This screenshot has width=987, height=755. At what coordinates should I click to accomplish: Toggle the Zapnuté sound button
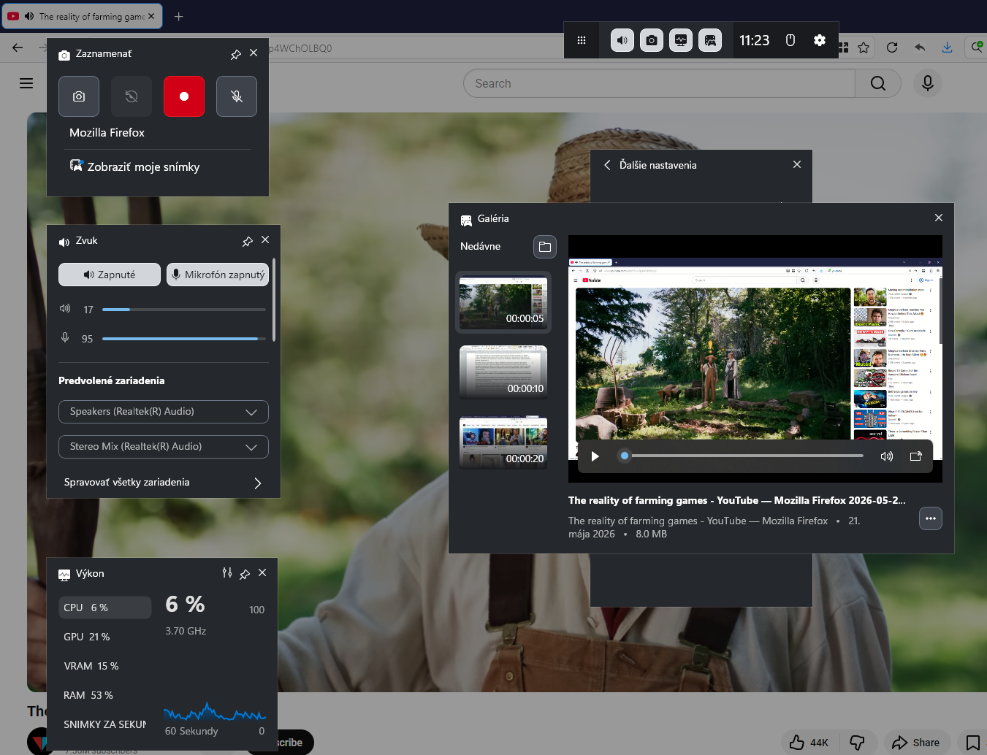click(x=110, y=275)
